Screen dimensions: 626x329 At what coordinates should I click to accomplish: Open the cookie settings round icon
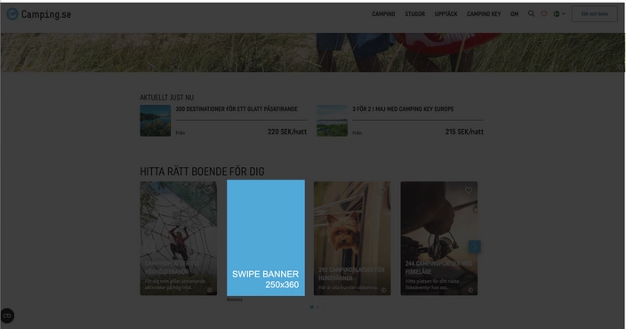coord(7,316)
